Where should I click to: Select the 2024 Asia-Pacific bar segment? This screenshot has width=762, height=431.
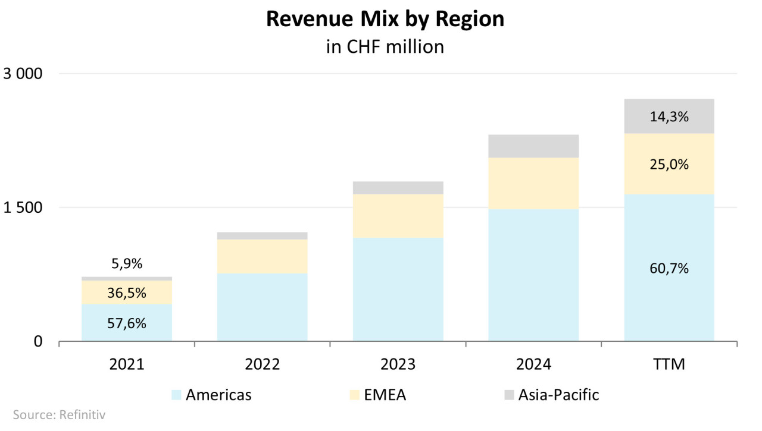[534, 146]
